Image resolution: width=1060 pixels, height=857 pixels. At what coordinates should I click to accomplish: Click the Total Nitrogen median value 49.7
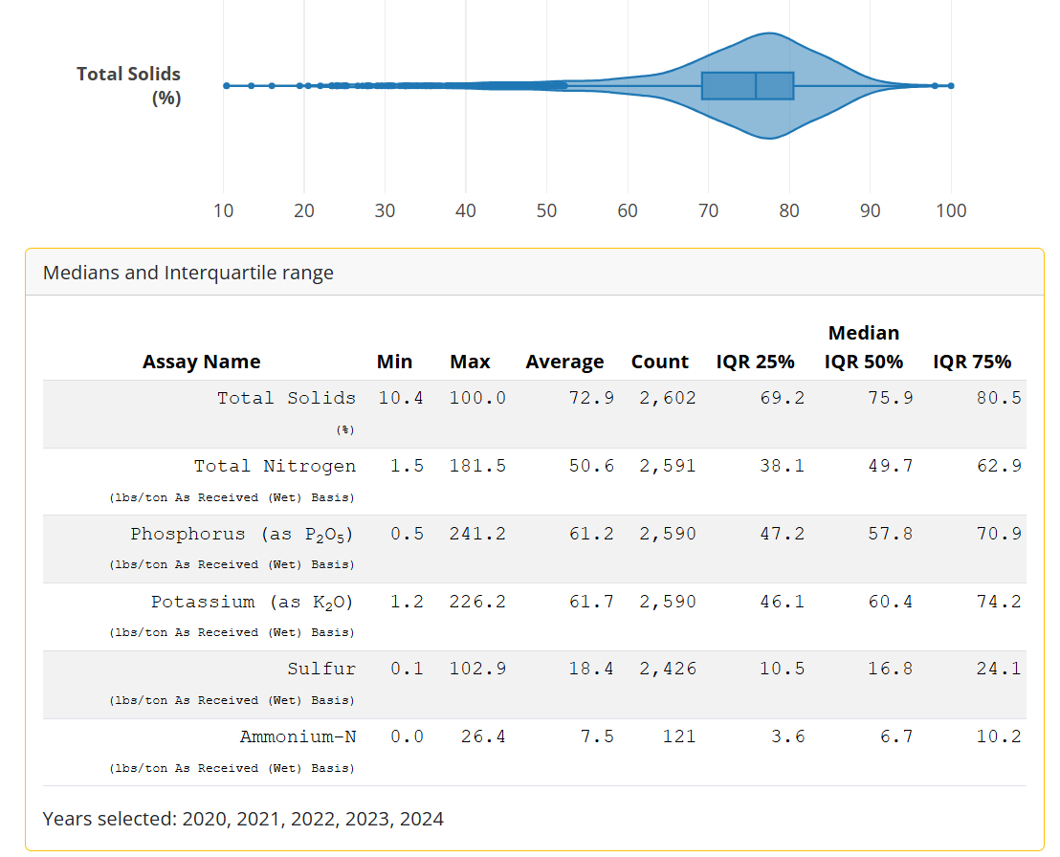point(890,466)
